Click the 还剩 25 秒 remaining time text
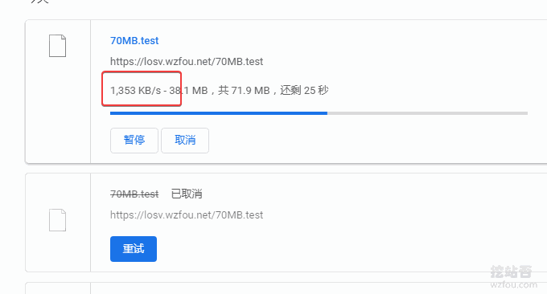 click(x=304, y=91)
